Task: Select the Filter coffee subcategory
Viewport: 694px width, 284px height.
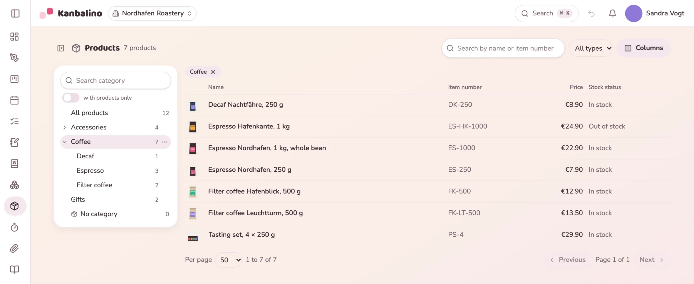Action: [x=116, y=185]
